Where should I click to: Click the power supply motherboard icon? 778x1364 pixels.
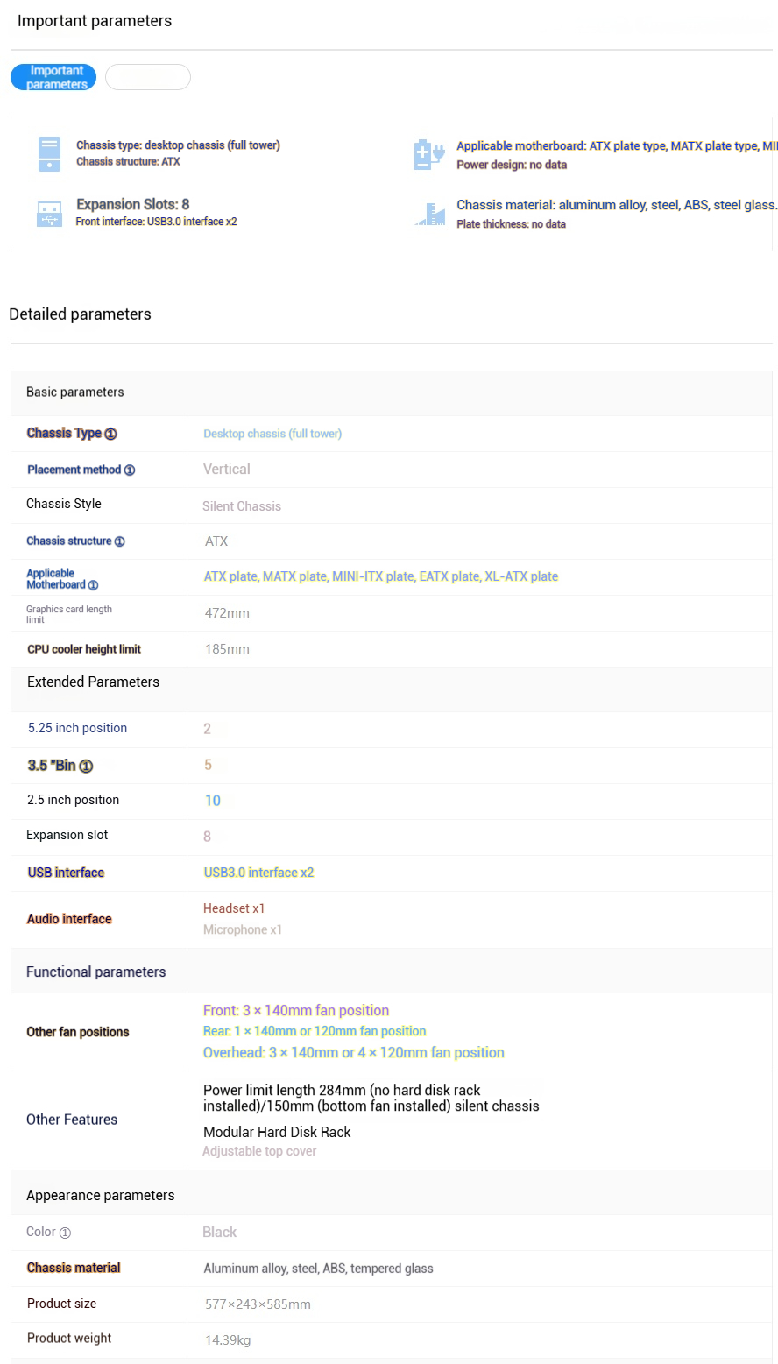tap(429, 154)
